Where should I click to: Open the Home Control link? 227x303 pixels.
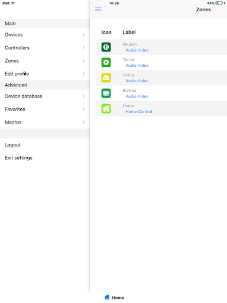pos(139,112)
